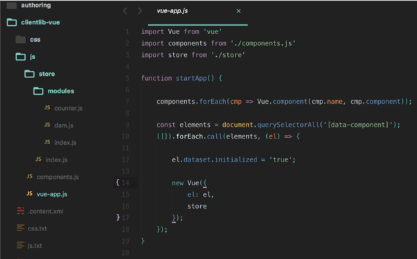Open index.js directly under store

click(x=56, y=159)
